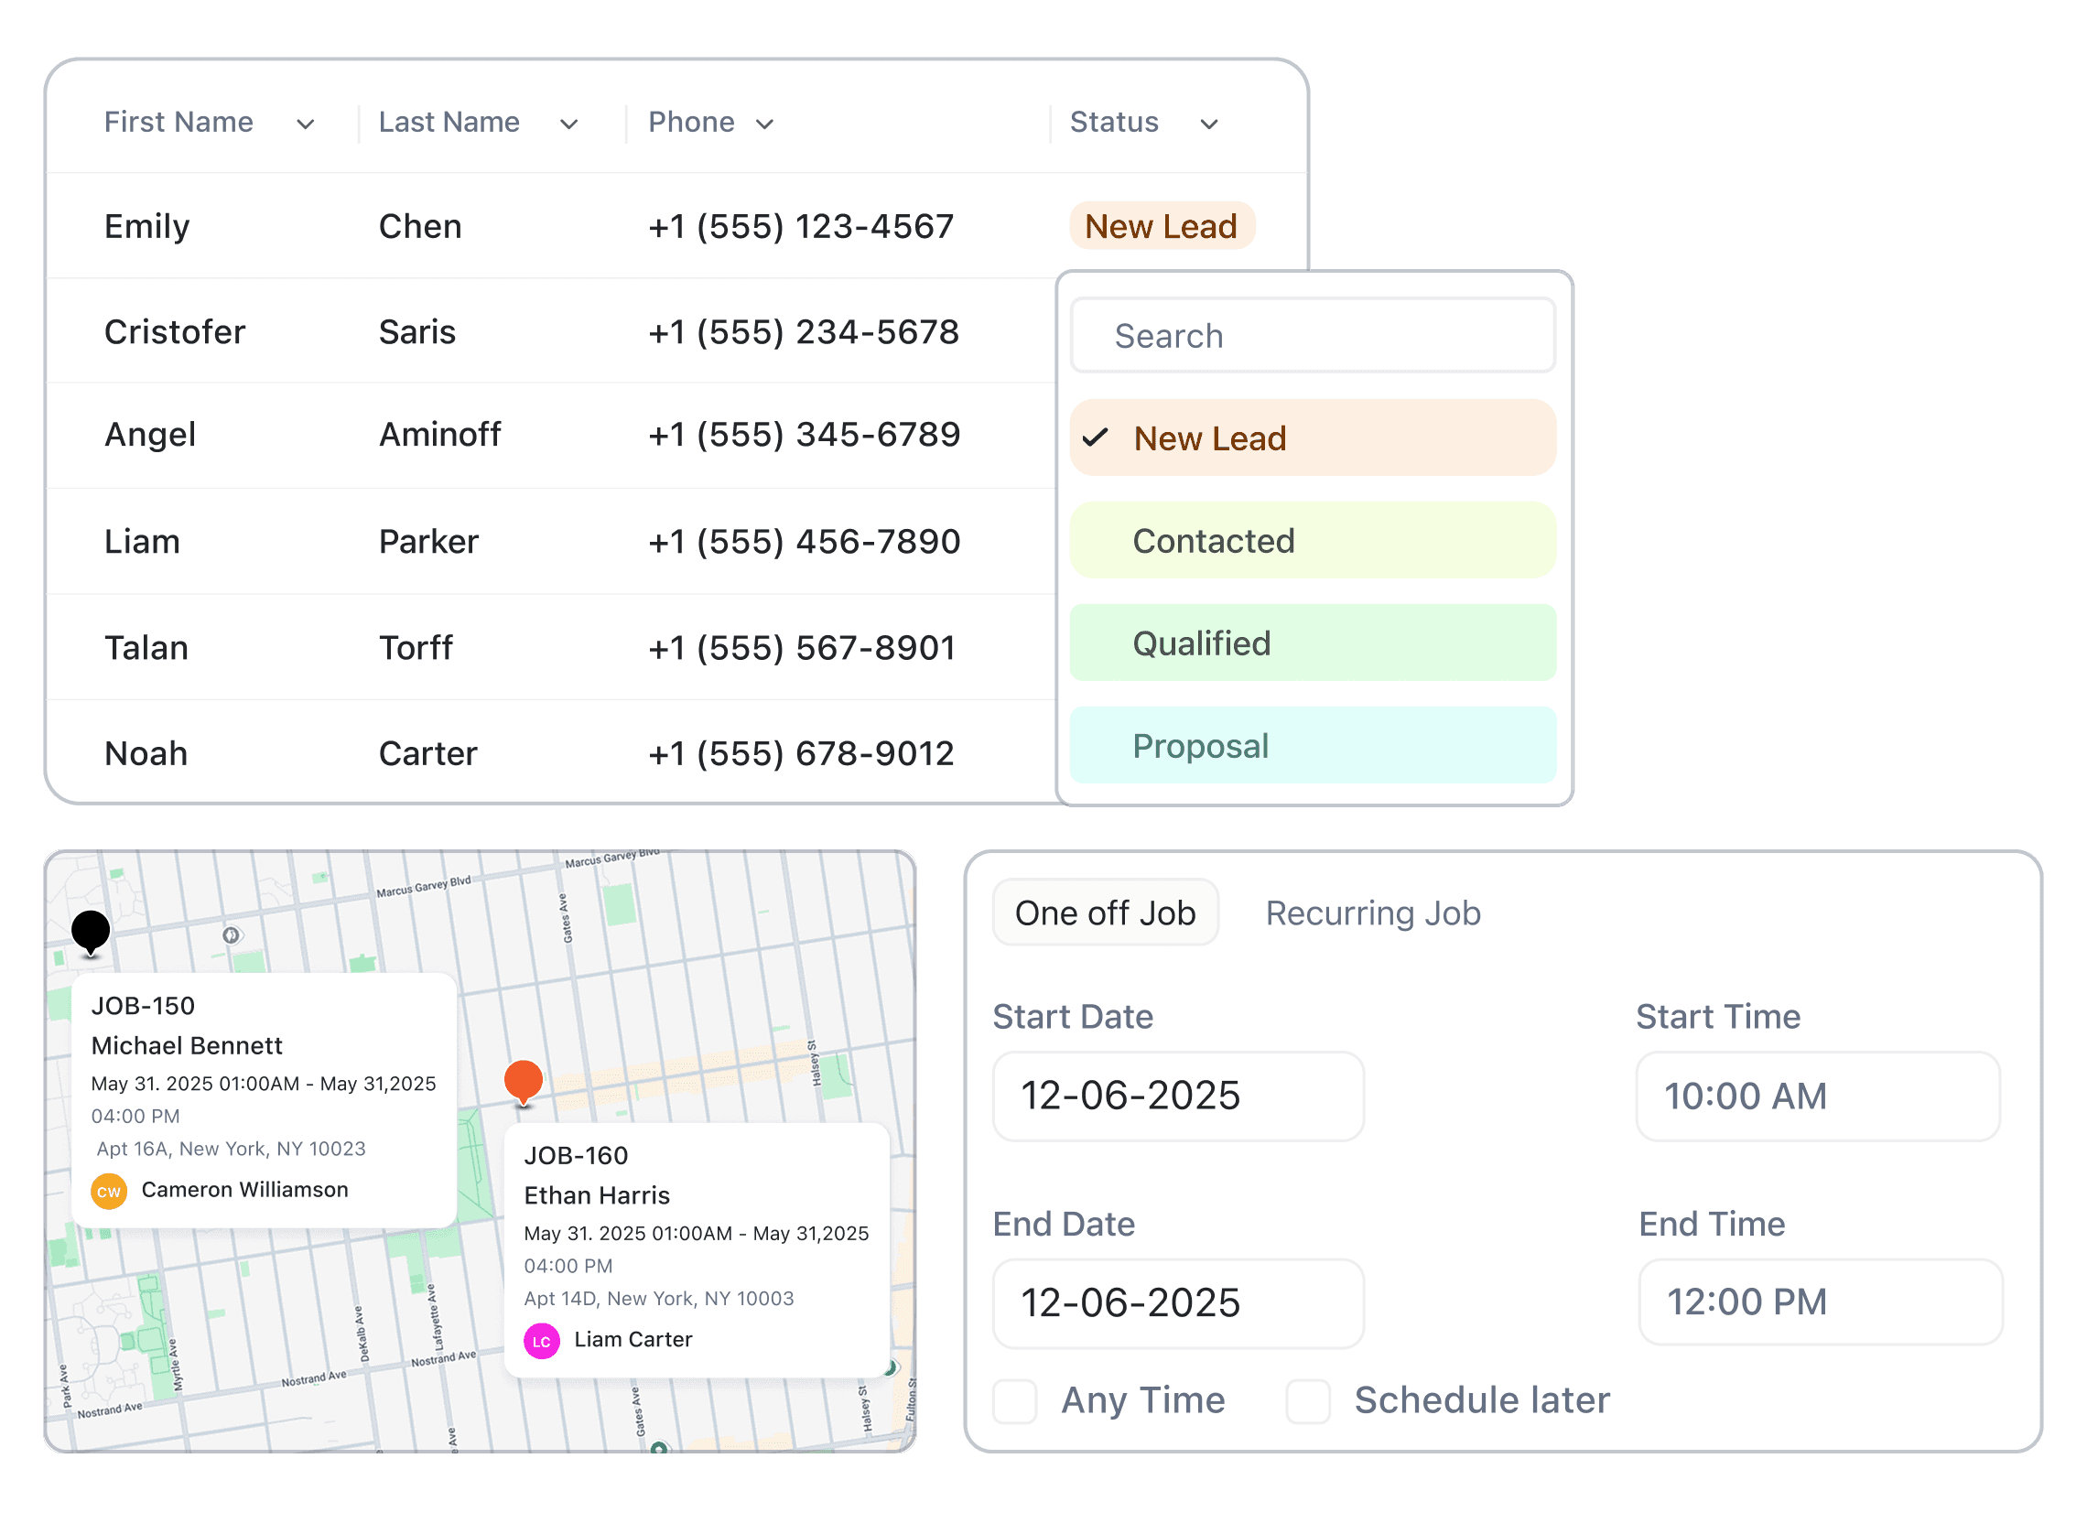
Task: Click Cameron Williamson's CW avatar
Action: (109, 1191)
